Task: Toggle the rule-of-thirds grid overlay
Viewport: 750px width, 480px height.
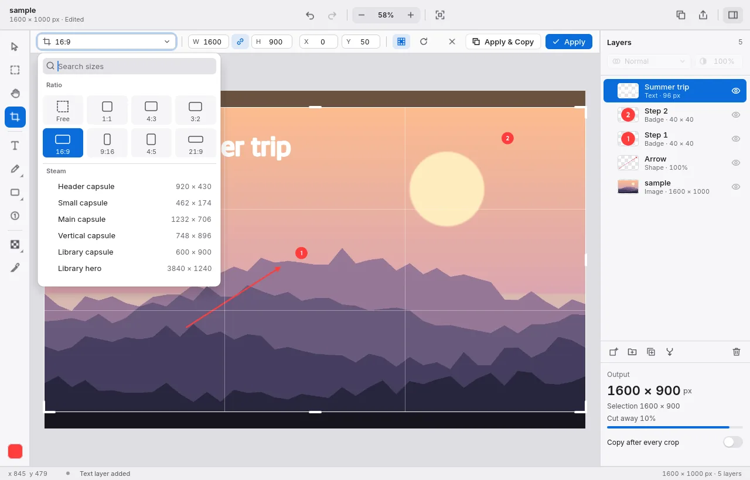Action: [x=401, y=42]
